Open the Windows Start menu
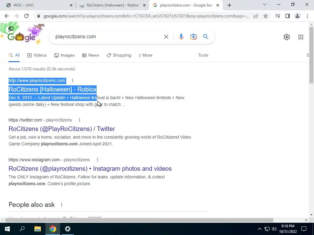This screenshot has width=314, height=235. (7, 229)
